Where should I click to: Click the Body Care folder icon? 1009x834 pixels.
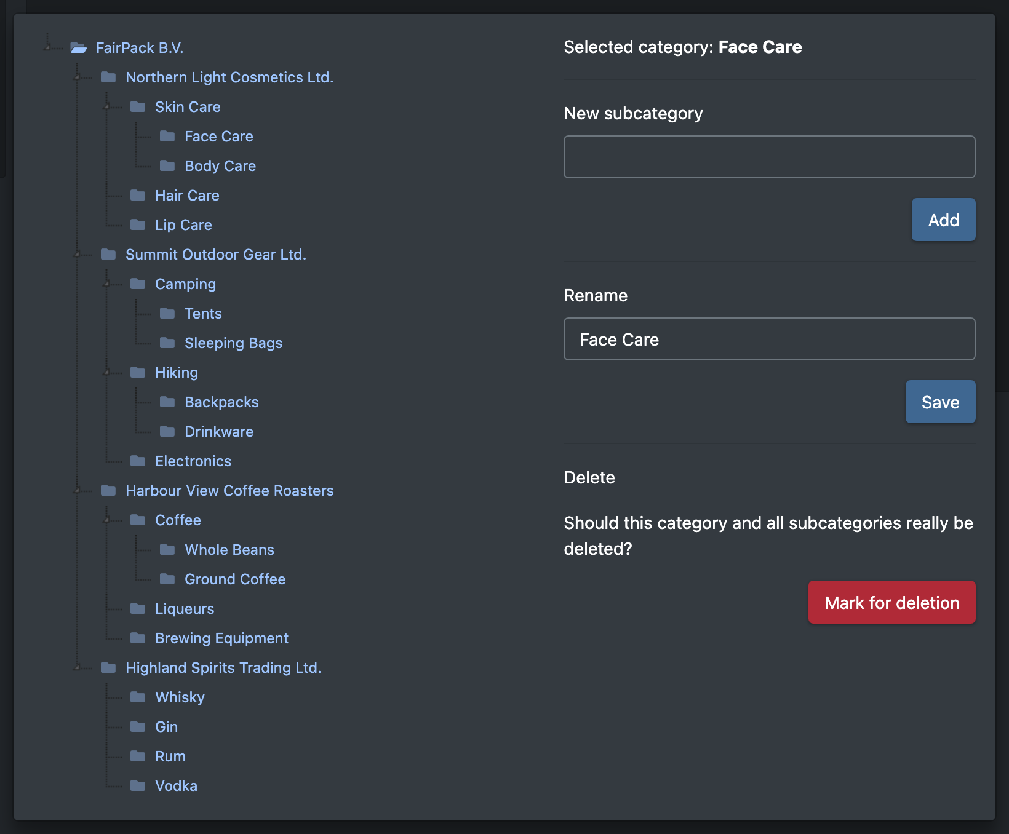pyautogui.click(x=167, y=165)
